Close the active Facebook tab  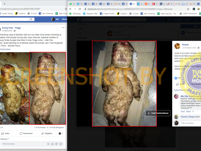click(134, 4)
